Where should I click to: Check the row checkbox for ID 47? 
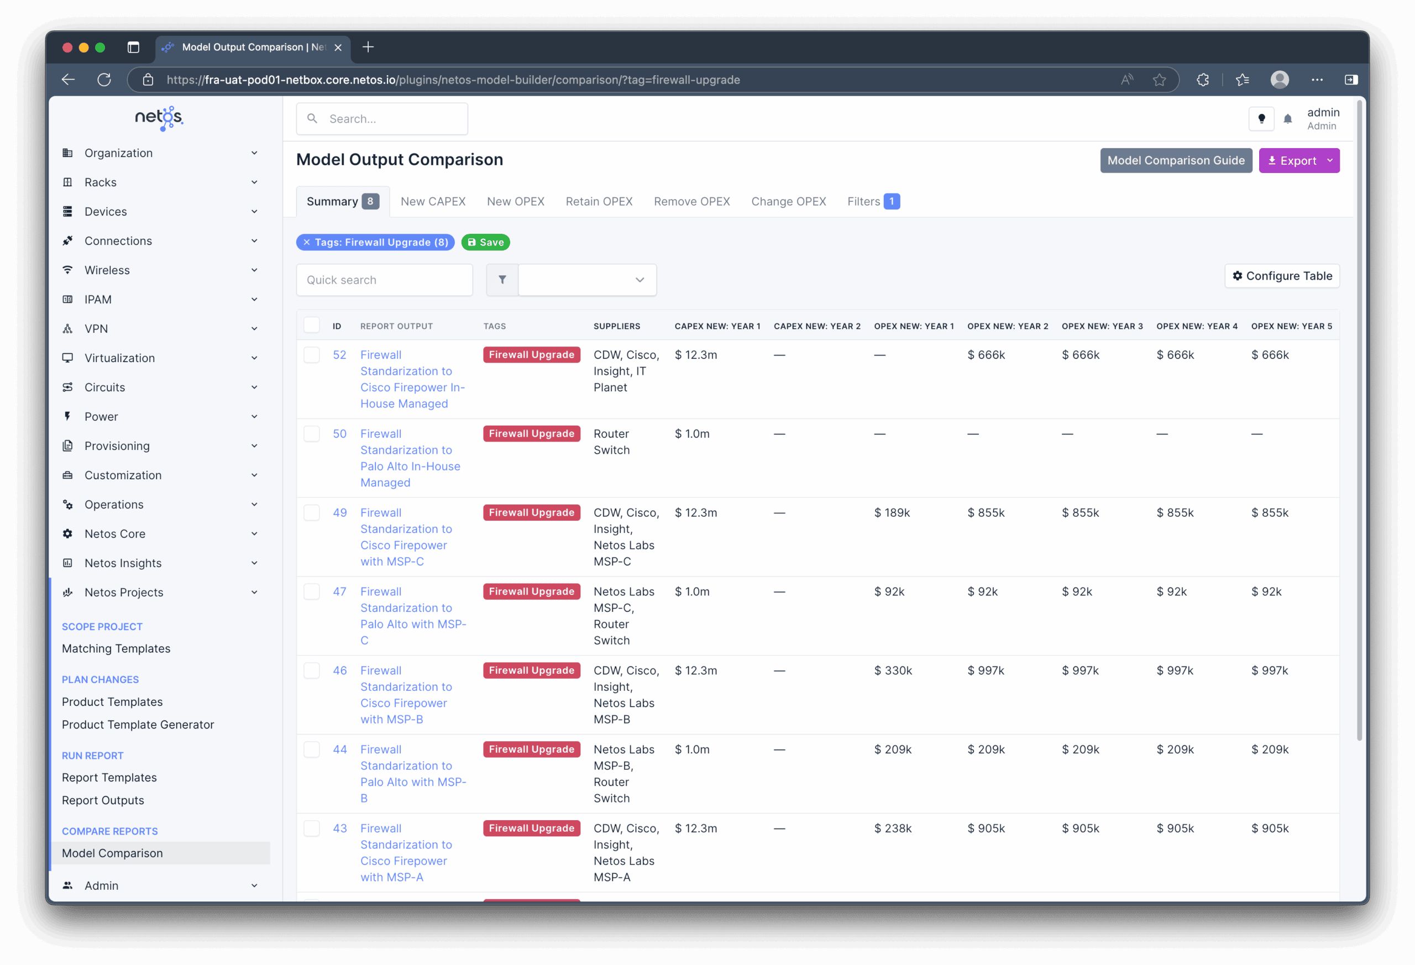(x=312, y=592)
